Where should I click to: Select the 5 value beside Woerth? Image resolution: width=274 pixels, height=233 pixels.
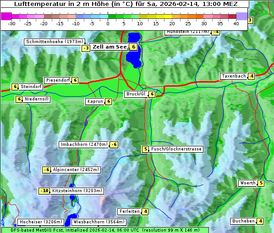[261, 183]
